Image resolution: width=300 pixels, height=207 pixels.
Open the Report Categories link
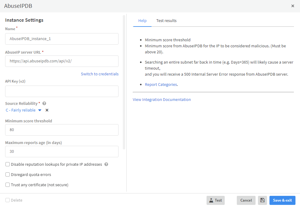click(161, 85)
